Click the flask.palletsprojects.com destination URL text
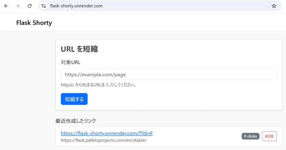Screen dimensions: 286x150 pyautogui.click(x=104, y=140)
